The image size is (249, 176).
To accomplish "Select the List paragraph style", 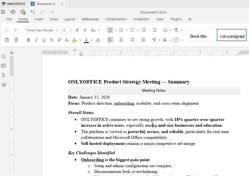I will [232, 35].
